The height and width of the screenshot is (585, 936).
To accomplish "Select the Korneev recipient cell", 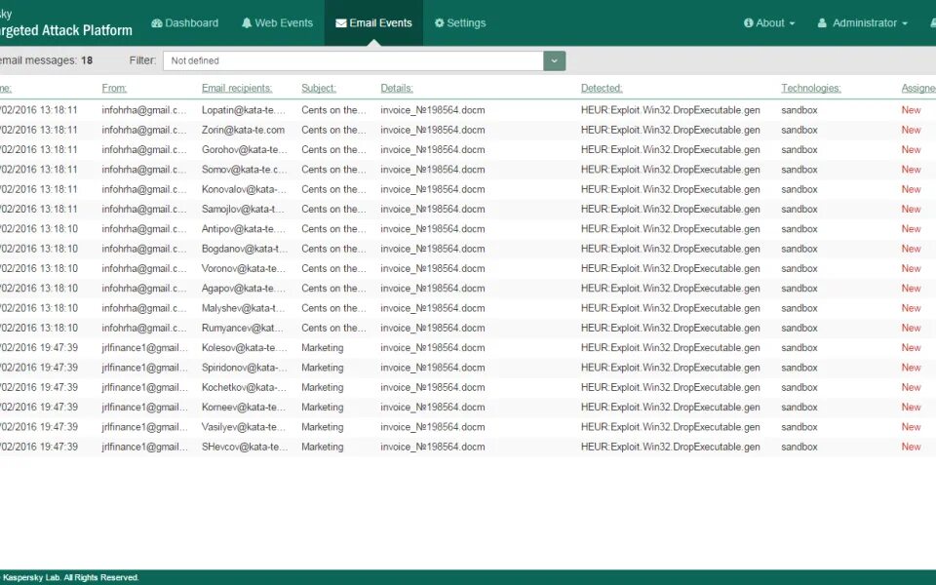I will coord(244,408).
